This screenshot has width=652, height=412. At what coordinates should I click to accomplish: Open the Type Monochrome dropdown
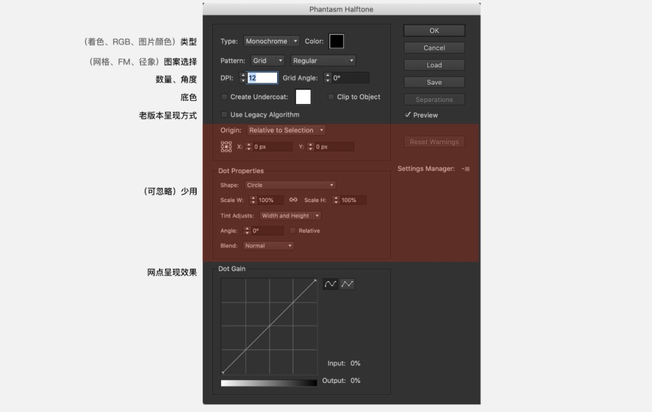click(x=272, y=42)
